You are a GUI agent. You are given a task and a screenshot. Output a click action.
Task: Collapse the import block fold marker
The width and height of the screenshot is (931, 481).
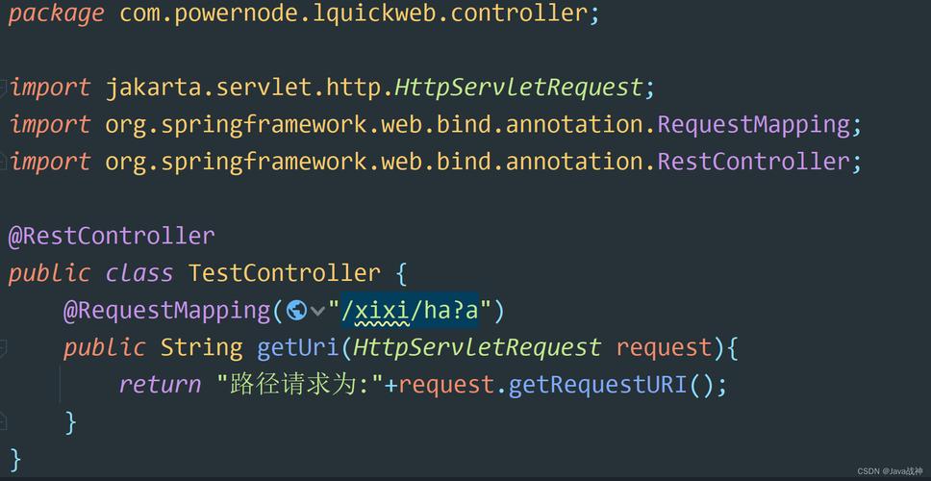(2, 88)
